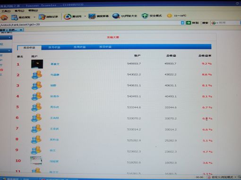Click the screen capture icon

(x=92, y=16)
